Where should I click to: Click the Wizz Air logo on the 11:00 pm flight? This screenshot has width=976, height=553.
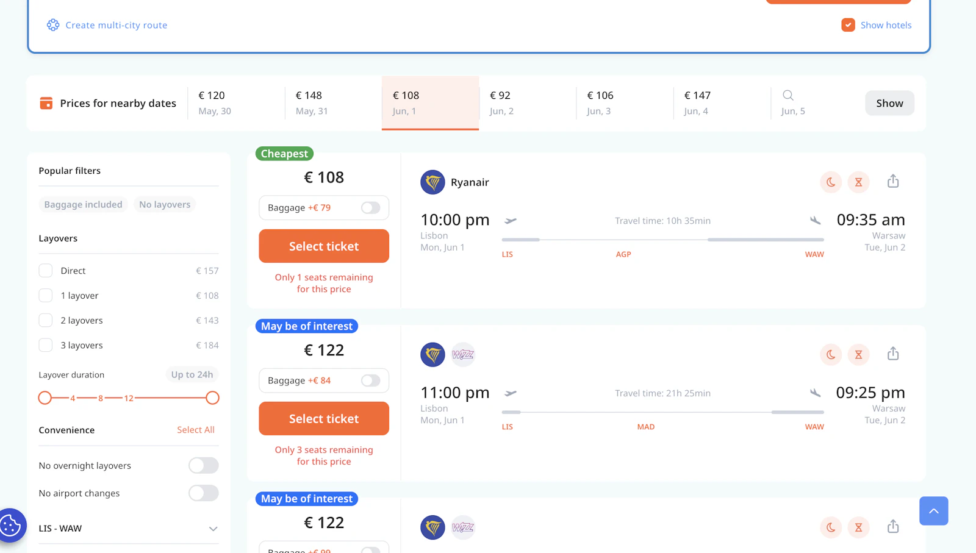pyautogui.click(x=463, y=355)
